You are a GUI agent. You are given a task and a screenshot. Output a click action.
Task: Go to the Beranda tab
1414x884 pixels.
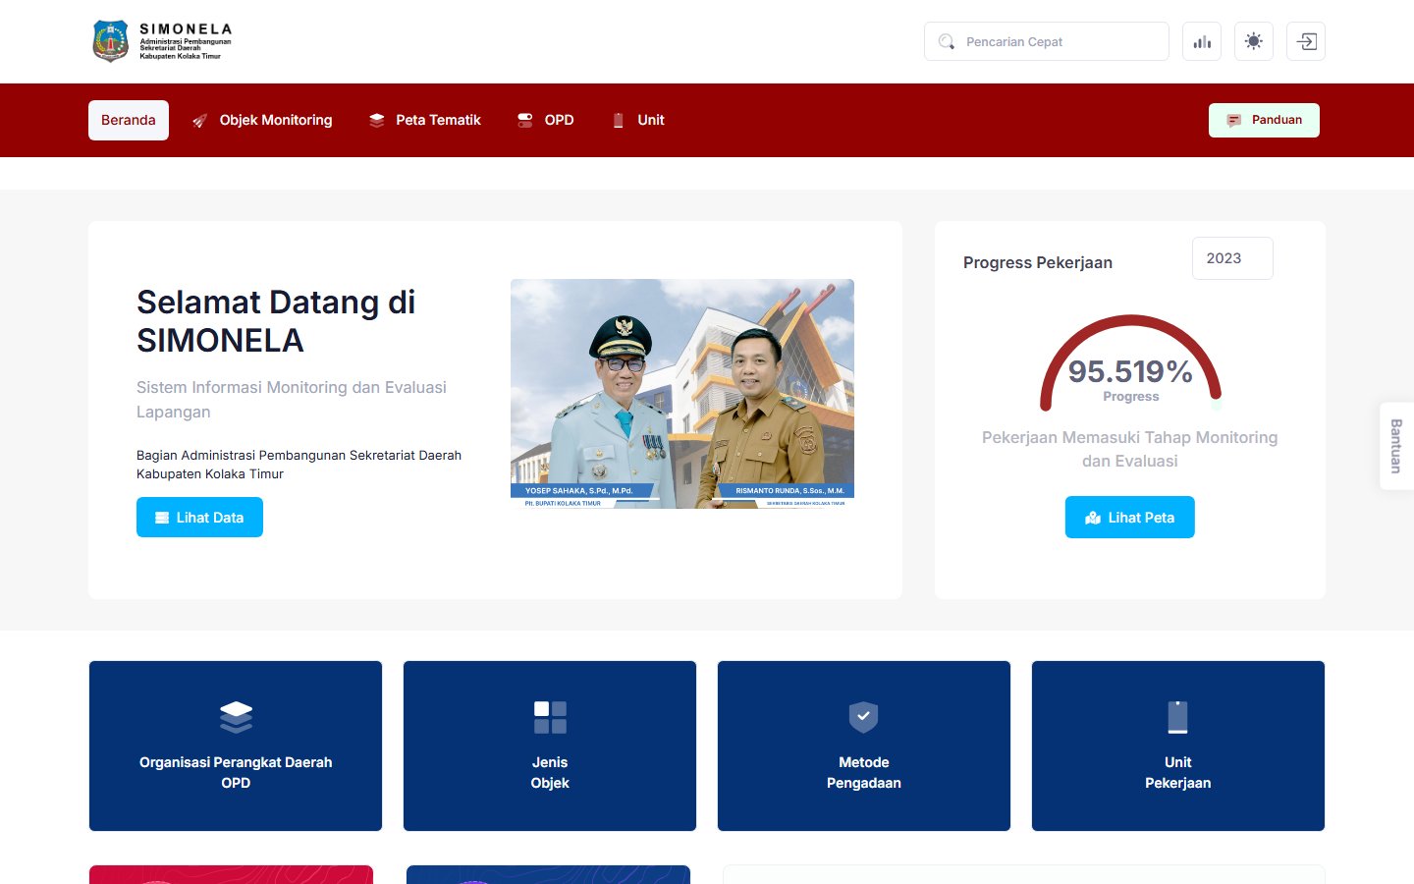tap(129, 120)
